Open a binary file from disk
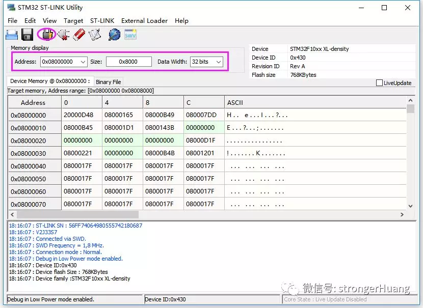This screenshot has height=308, width=423. [11, 34]
